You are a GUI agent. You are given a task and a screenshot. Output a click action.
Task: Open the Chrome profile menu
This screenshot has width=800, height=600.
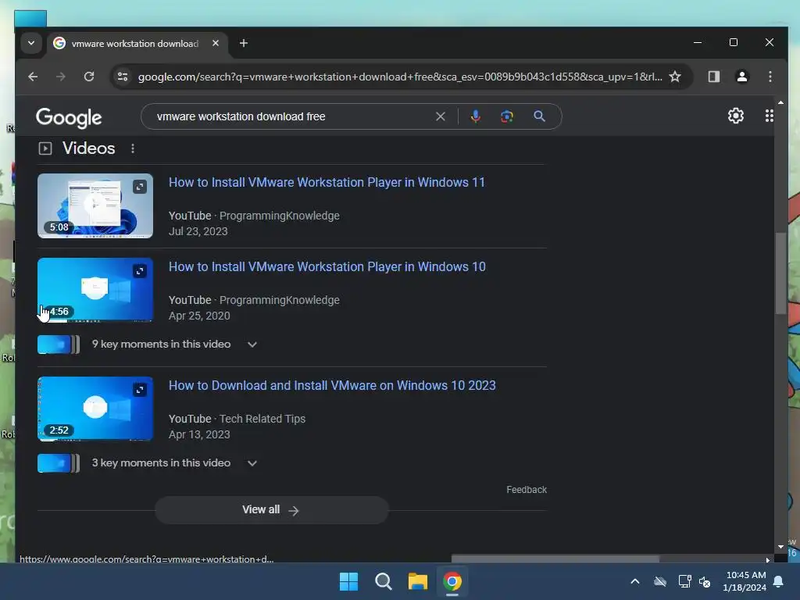[742, 77]
